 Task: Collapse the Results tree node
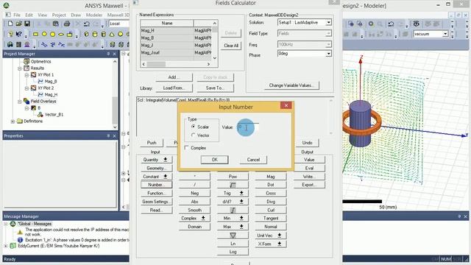point(20,68)
